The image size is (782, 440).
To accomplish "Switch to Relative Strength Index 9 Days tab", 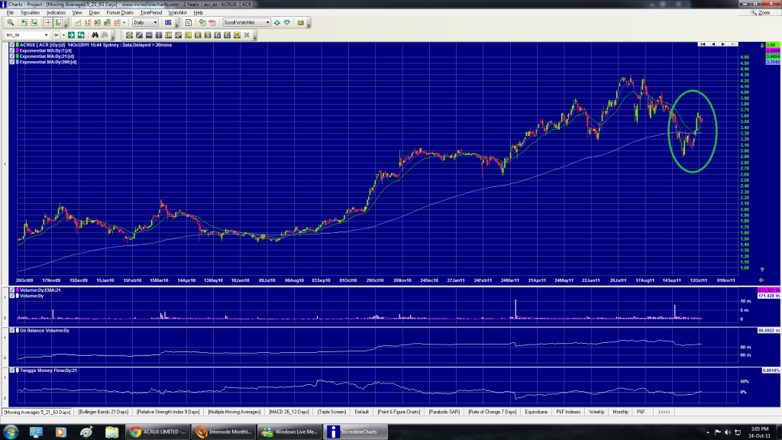I will click(168, 412).
